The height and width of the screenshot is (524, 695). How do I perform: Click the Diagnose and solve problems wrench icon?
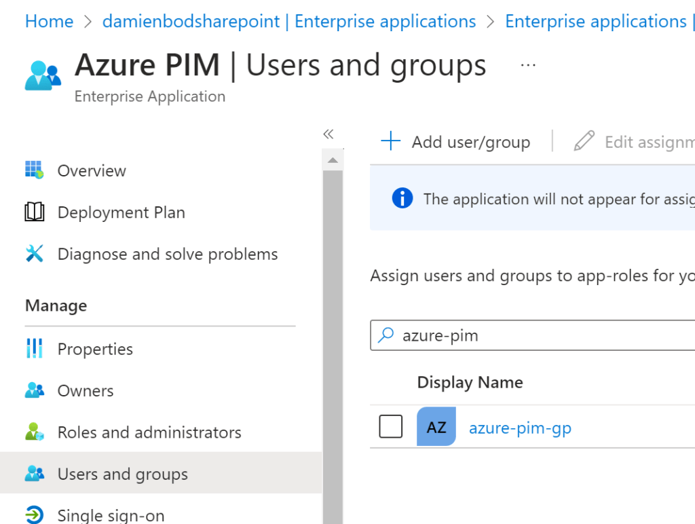click(x=34, y=254)
